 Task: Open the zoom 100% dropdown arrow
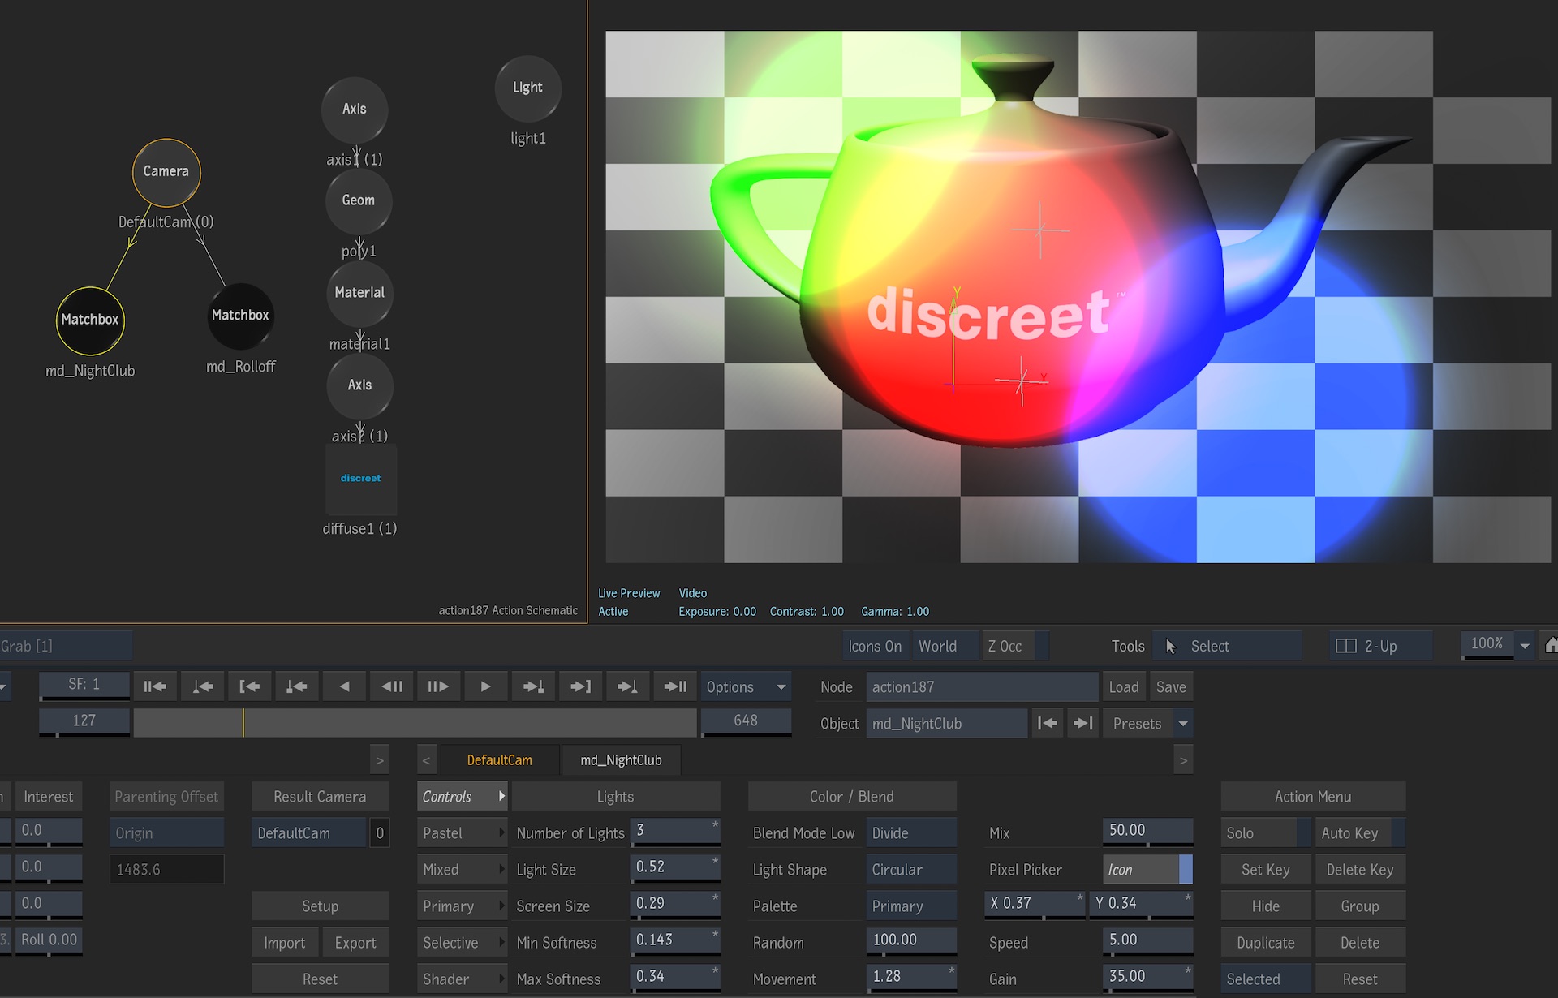(x=1525, y=646)
